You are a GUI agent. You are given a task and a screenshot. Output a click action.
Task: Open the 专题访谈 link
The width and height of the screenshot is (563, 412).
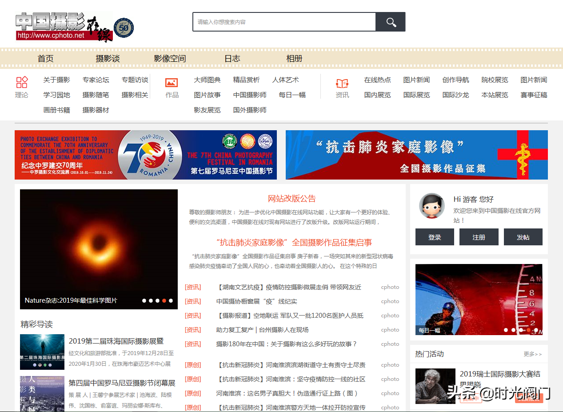135,80
